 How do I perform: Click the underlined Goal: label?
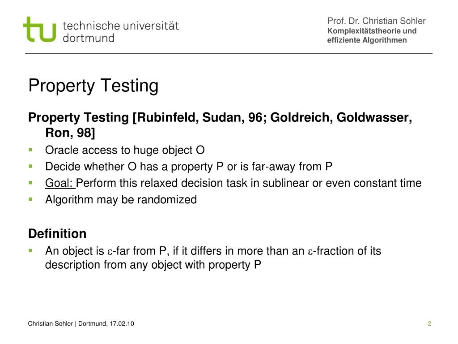[x=60, y=183]
